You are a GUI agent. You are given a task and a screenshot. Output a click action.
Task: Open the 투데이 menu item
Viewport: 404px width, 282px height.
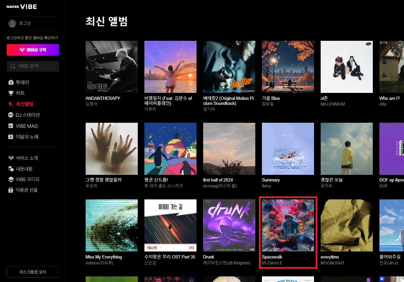pos(23,82)
